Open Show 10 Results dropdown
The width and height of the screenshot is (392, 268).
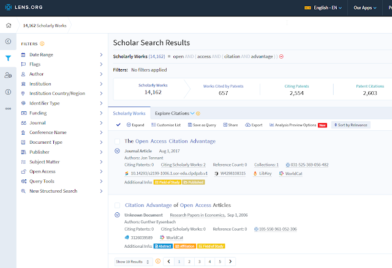tap(134, 262)
